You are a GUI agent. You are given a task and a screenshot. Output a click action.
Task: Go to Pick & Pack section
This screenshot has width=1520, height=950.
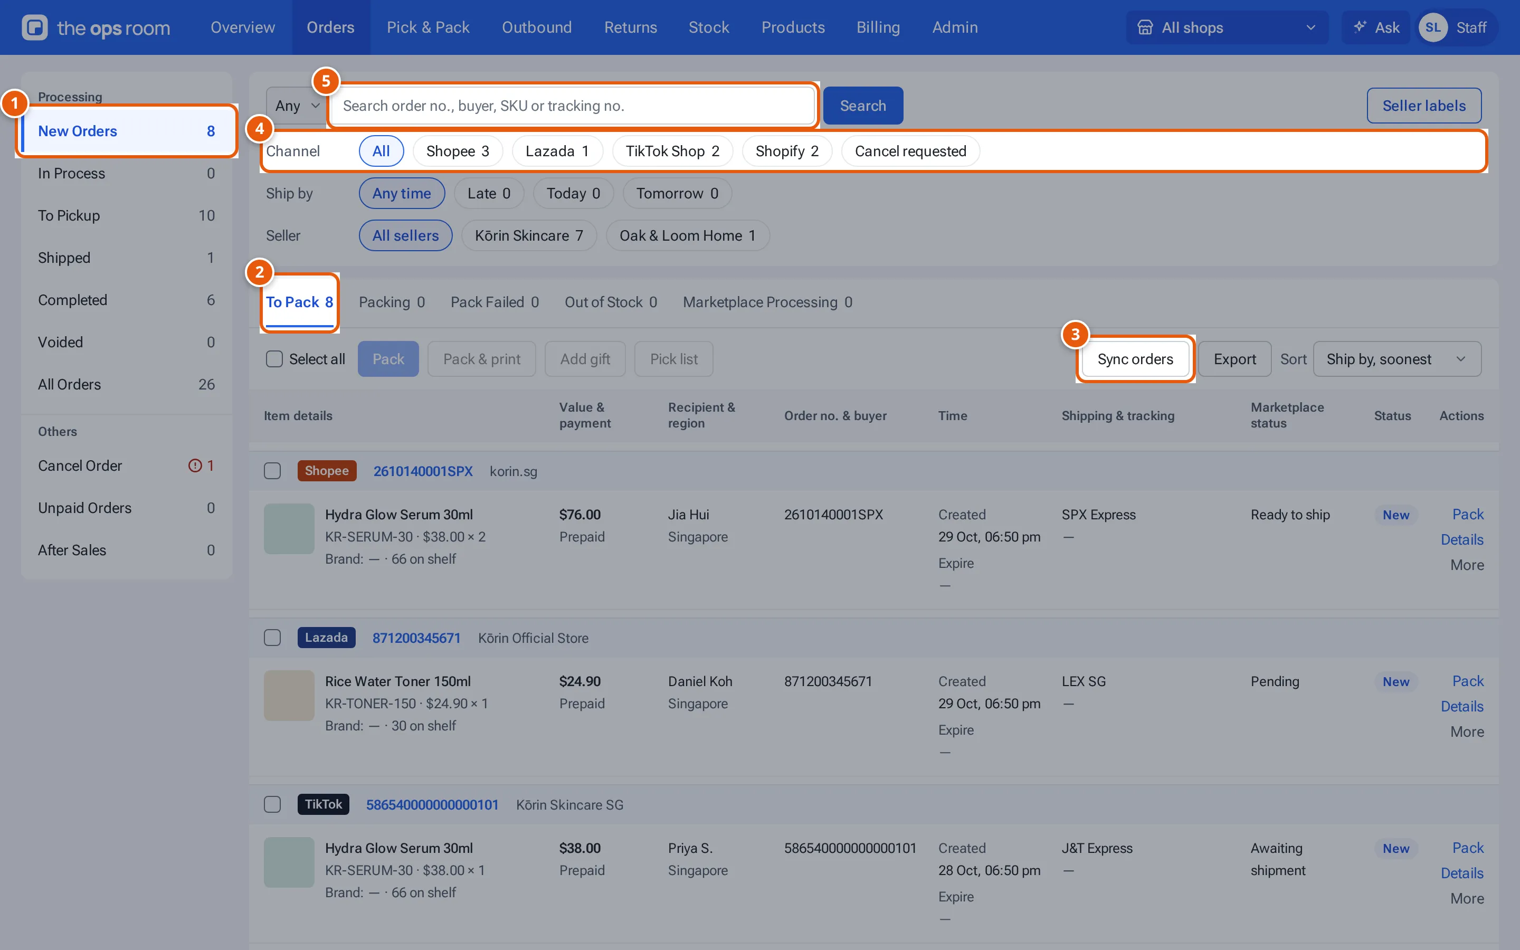pos(429,27)
